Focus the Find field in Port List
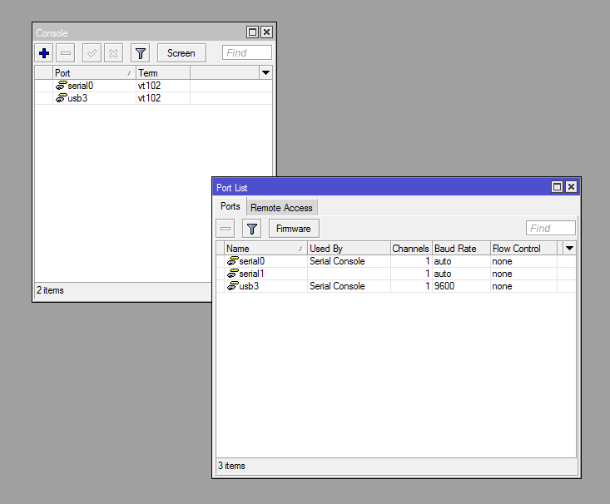The height and width of the screenshot is (504, 610). pos(550,228)
